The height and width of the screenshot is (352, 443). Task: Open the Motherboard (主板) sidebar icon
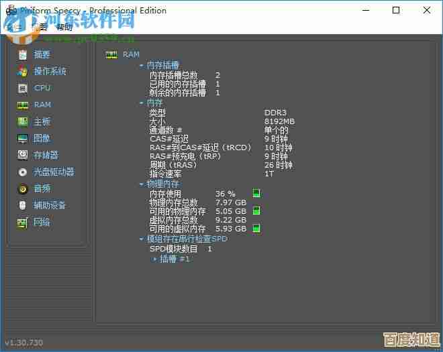(x=23, y=121)
